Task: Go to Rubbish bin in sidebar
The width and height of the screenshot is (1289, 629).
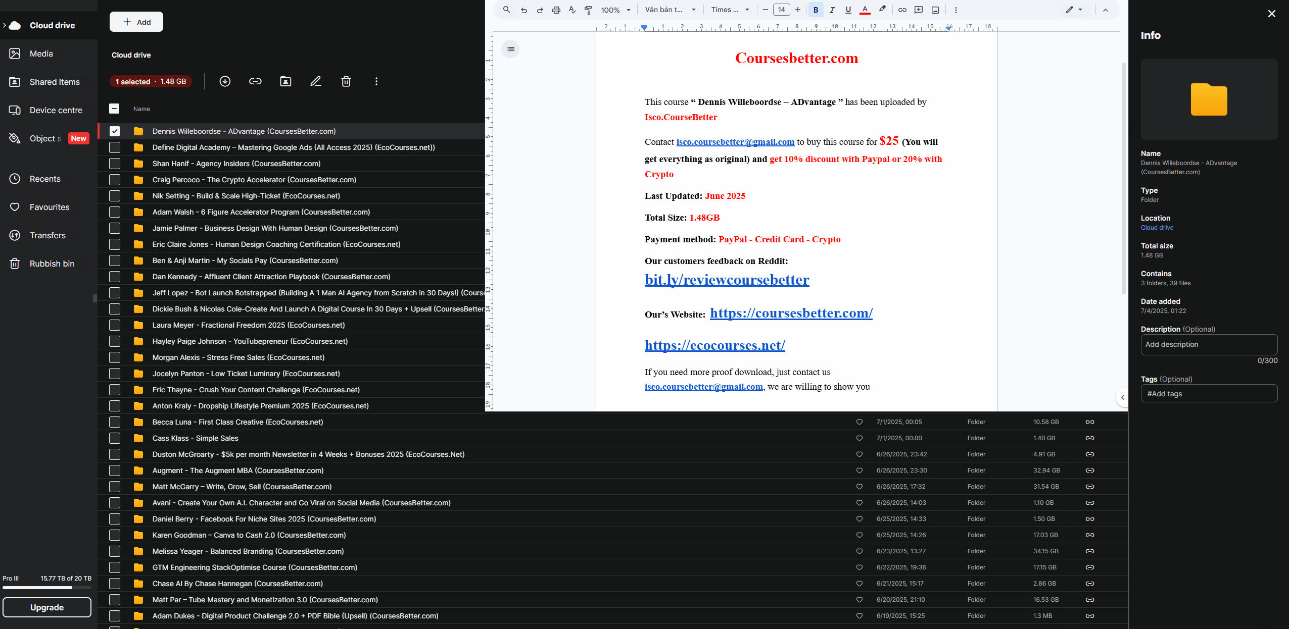Action: [52, 264]
